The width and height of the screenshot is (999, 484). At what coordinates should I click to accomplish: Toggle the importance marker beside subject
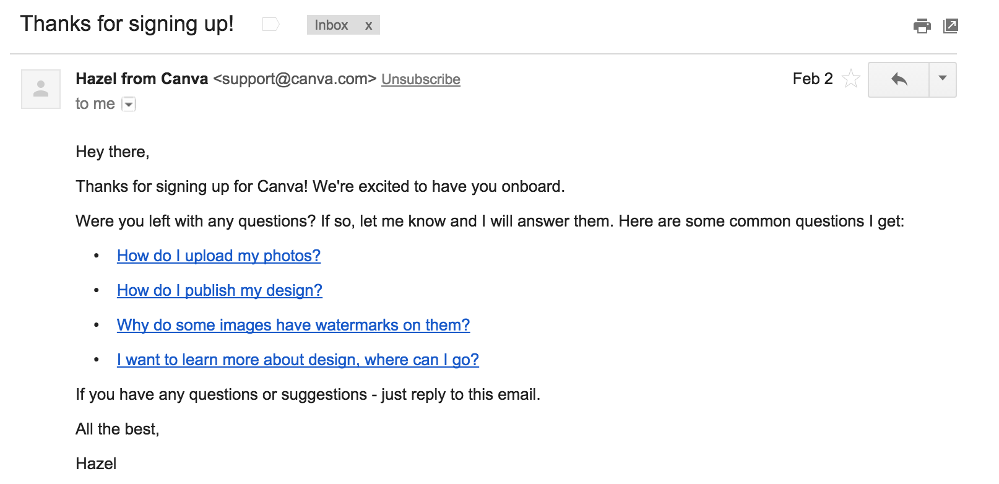tap(271, 25)
